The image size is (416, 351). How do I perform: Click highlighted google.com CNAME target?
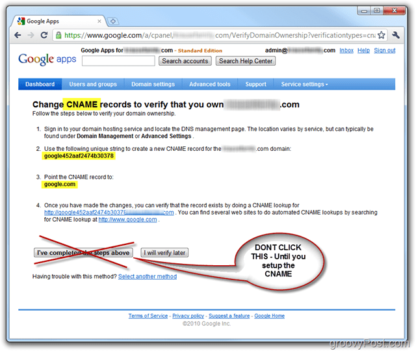coord(60,184)
